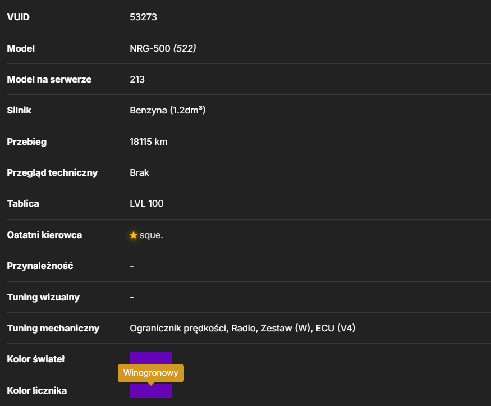The height and width of the screenshot is (406, 491).
Task: Click the model name NRG-500
Action: pyautogui.click(x=150, y=48)
